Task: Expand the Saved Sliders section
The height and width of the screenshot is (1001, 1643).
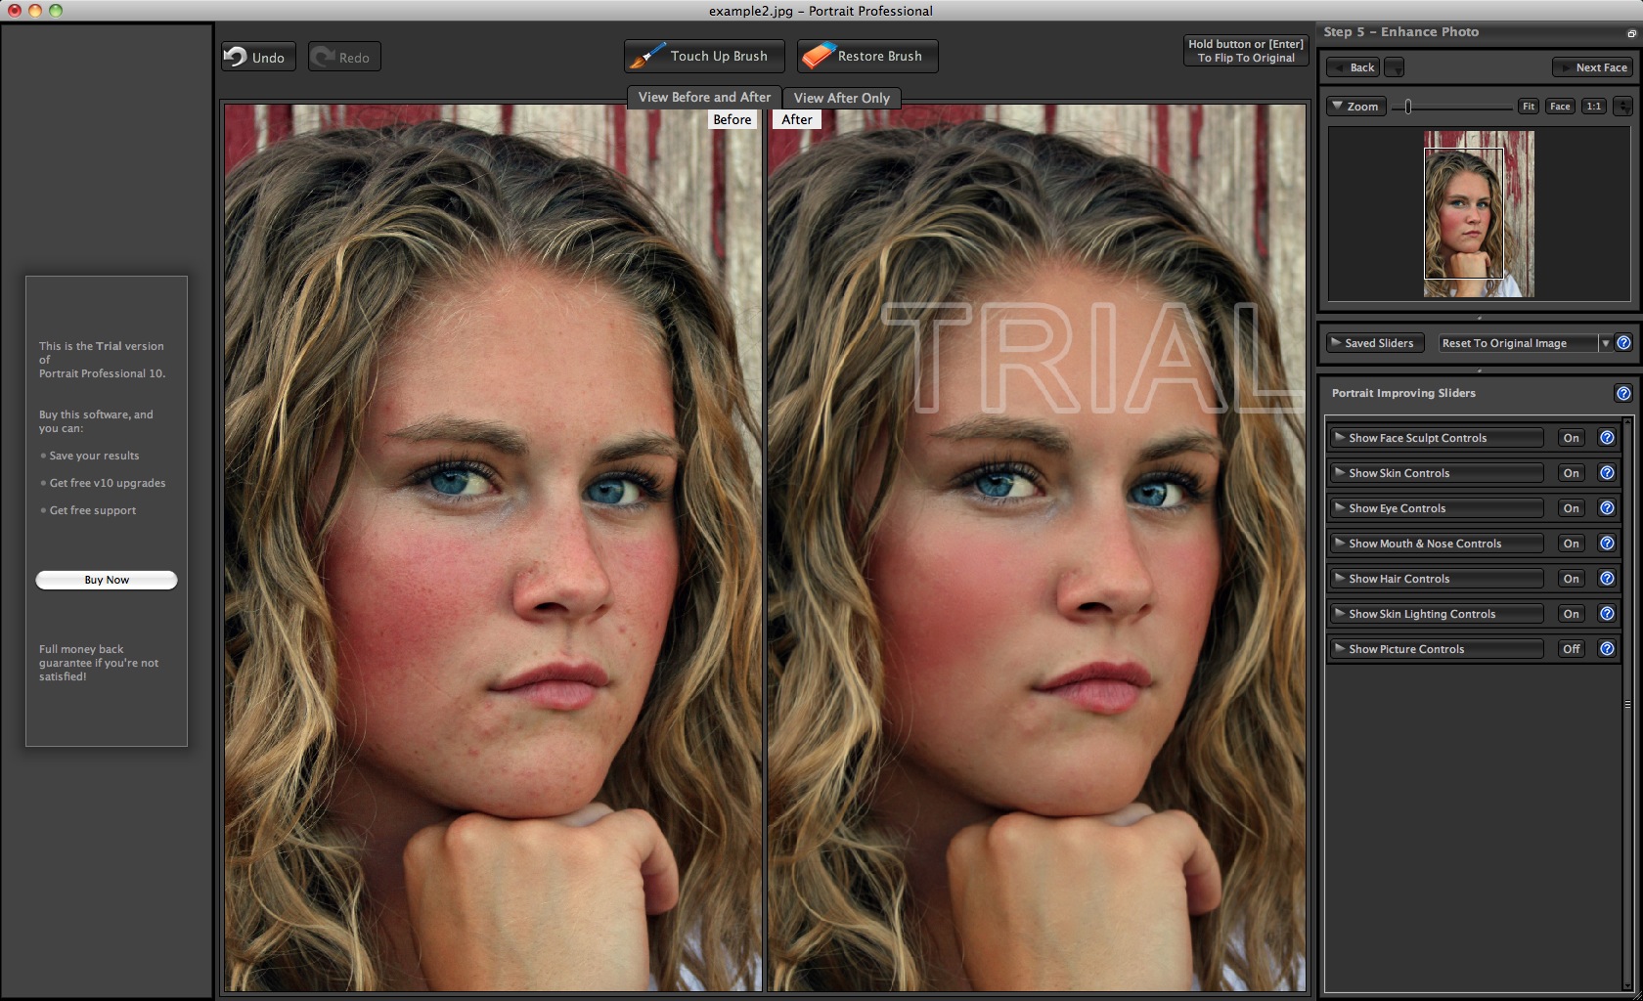Action: 1373,342
